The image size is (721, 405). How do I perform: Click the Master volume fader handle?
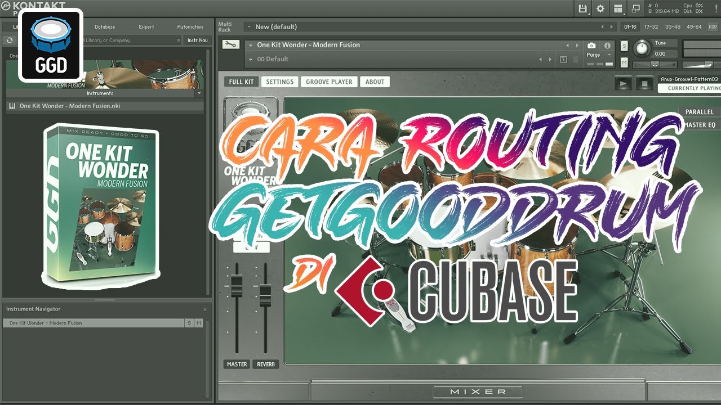click(x=237, y=287)
